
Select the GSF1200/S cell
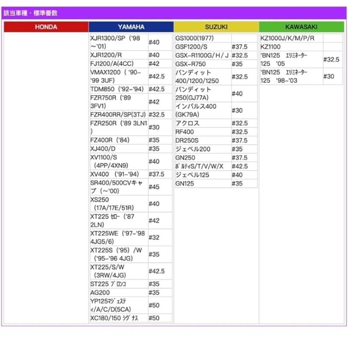pos(203,47)
